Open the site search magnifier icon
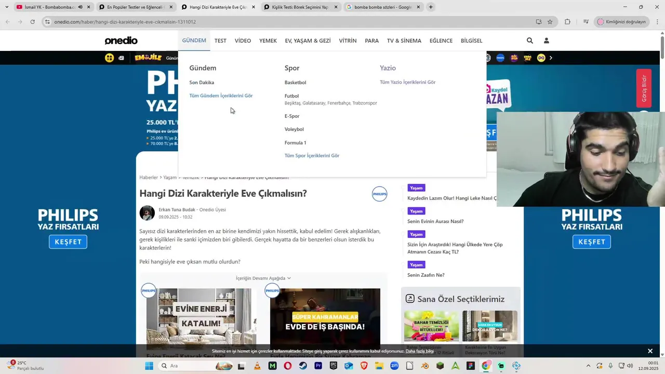The width and height of the screenshot is (665, 374). (x=529, y=41)
